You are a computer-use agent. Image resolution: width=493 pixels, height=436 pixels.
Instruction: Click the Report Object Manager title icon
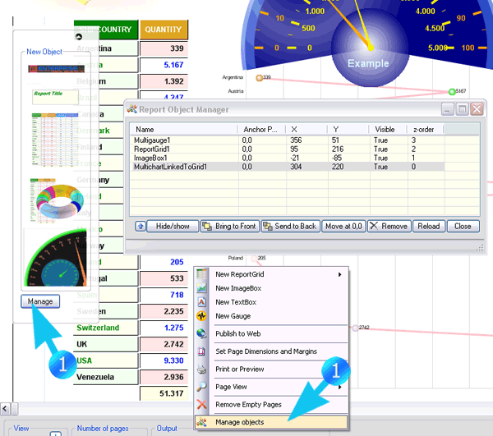coord(132,109)
